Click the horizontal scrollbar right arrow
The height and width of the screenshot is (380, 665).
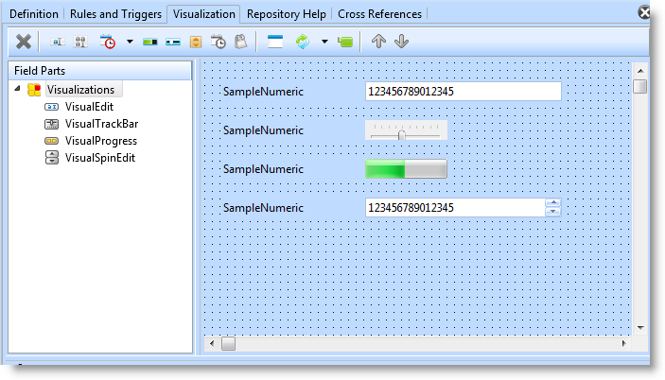tap(624, 343)
